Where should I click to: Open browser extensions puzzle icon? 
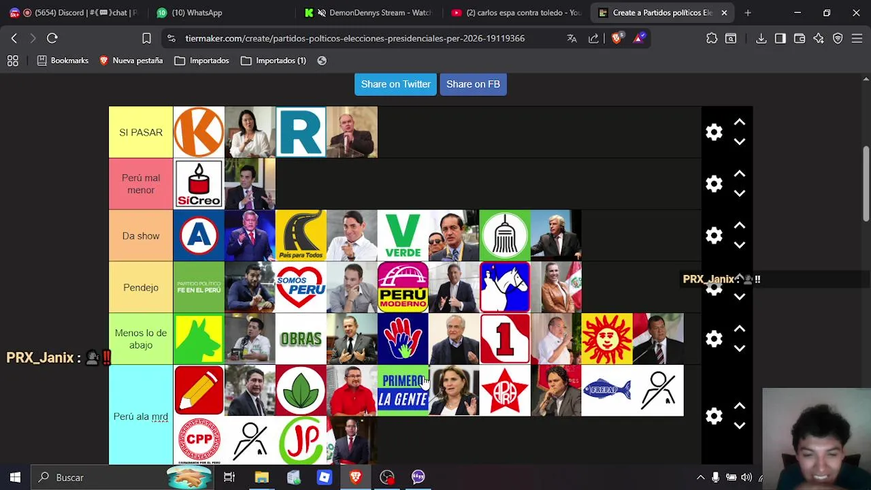tap(712, 38)
